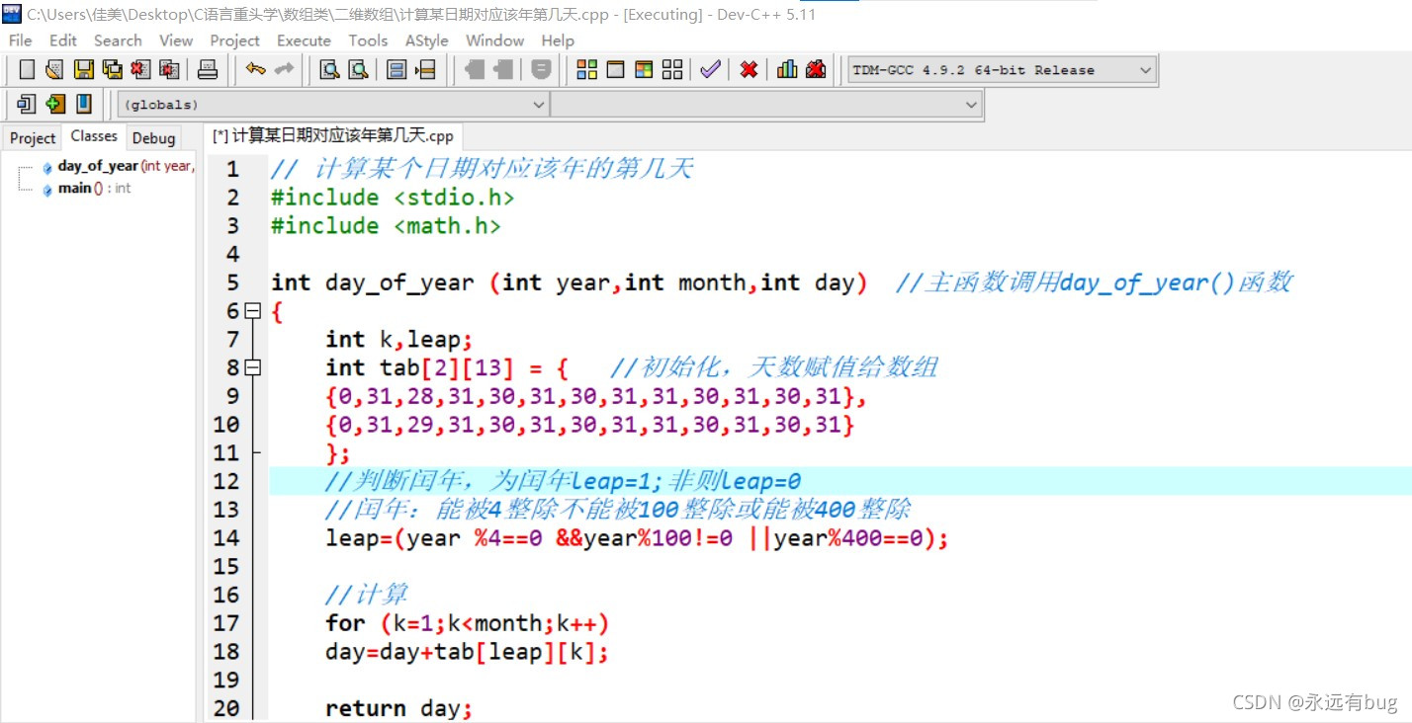Click the Run program icon

click(x=615, y=69)
